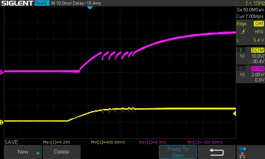Select the channel 1 DC1M coupling badge
The width and height of the screenshot is (265, 159).
point(257,50)
